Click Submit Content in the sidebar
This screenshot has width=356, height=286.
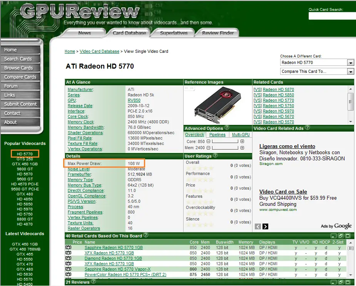pyautogui.click(x=20, y=104)
